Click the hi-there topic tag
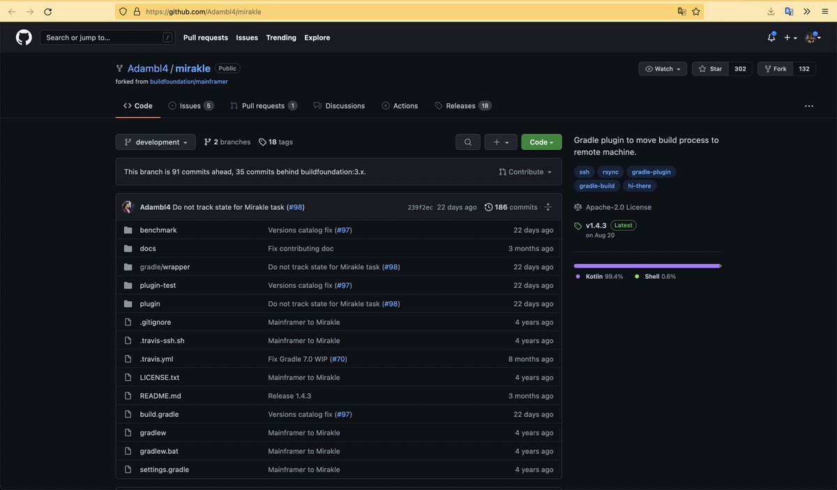Image resolution: width=837 pixels, height=490 pixels. click(x=640, y=186)
